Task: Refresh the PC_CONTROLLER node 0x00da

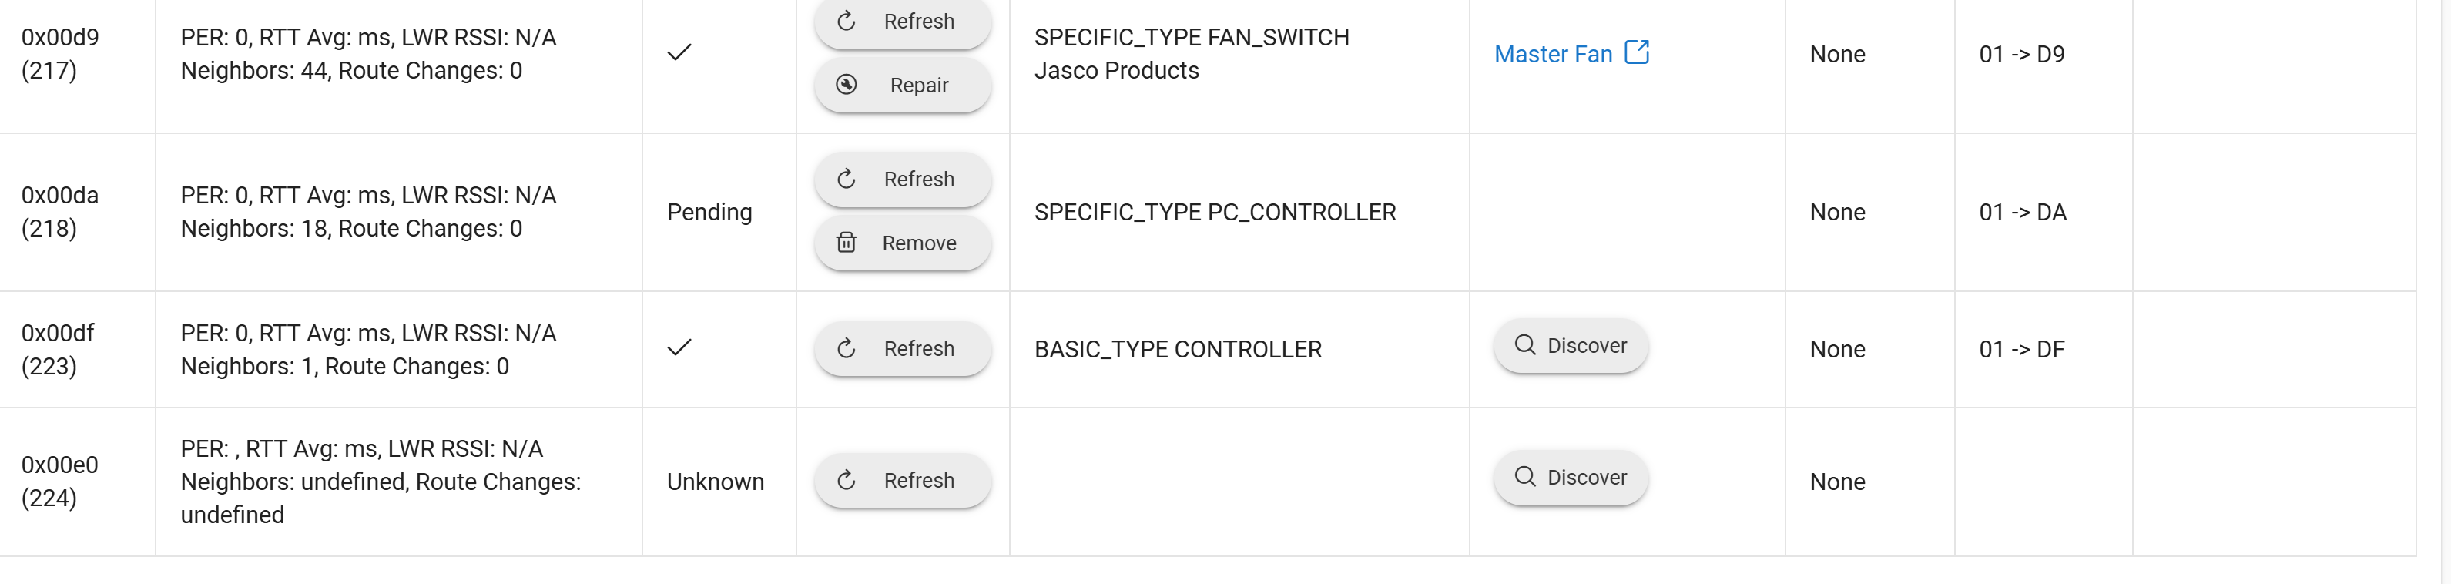Action: (x=902, y=180)
